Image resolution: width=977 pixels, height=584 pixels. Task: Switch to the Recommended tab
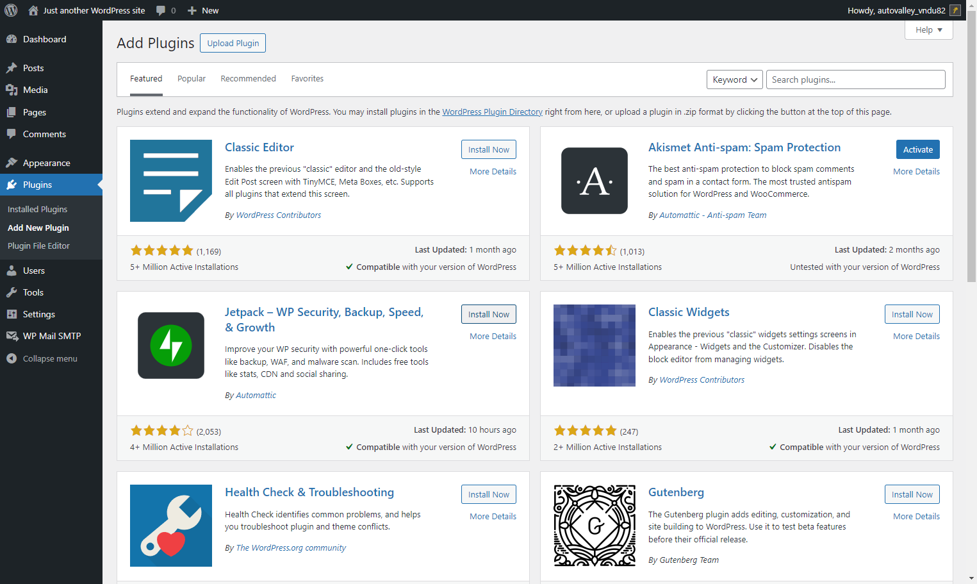click(x=248, y=79)
